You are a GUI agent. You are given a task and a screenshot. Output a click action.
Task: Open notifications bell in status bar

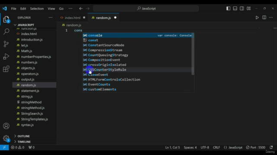[271, 147]
